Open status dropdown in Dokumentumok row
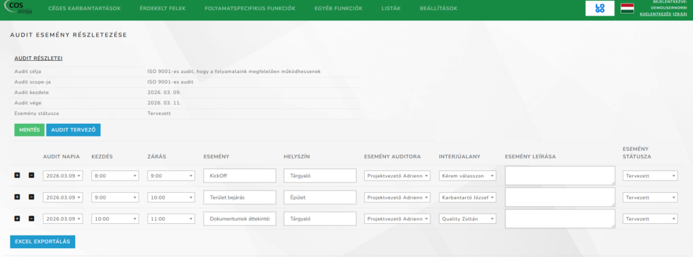The height and width of the screenshot is (257, 693). point(650,219)
